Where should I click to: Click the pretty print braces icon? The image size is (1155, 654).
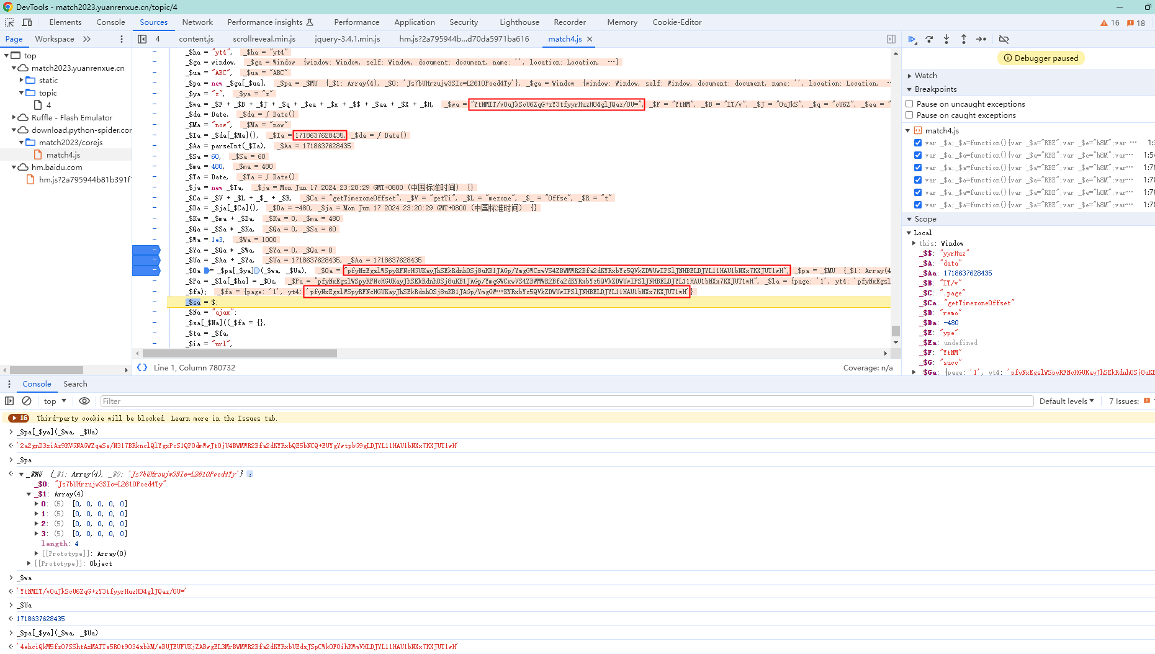142,367
